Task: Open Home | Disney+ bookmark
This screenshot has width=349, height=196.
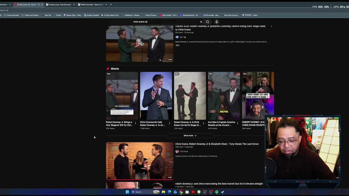Action: pos(150,15)
